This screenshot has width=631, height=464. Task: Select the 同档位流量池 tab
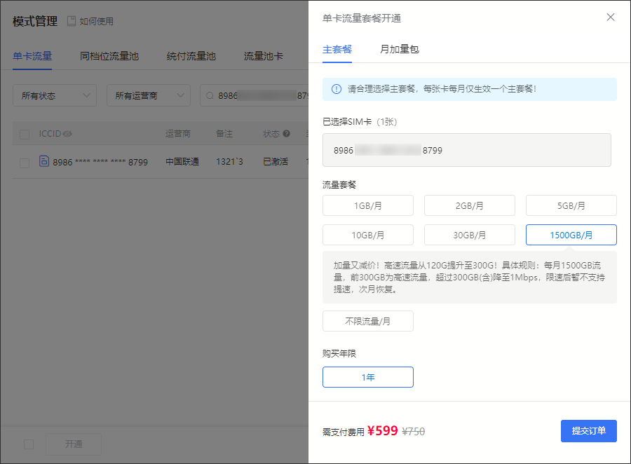109,56
